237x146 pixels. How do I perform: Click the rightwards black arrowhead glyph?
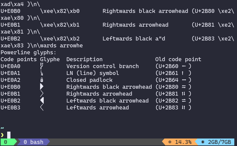pyautogui.click(x=42, y=87)
